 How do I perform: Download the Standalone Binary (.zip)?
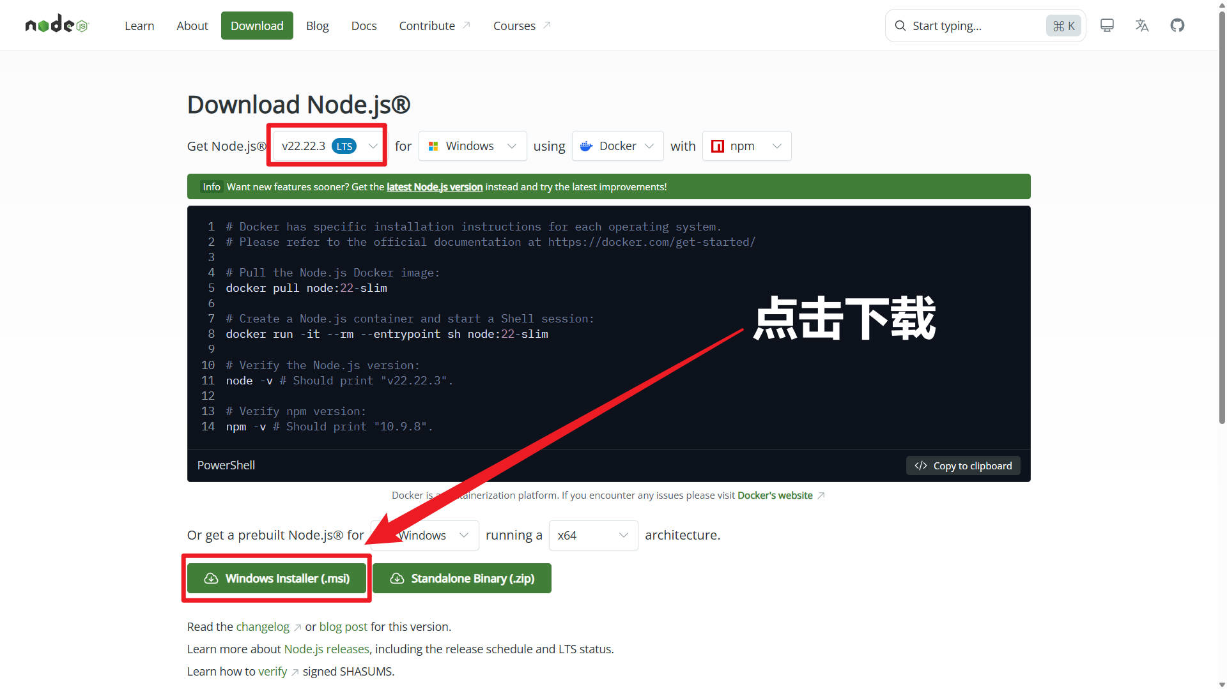pos(462,579)
